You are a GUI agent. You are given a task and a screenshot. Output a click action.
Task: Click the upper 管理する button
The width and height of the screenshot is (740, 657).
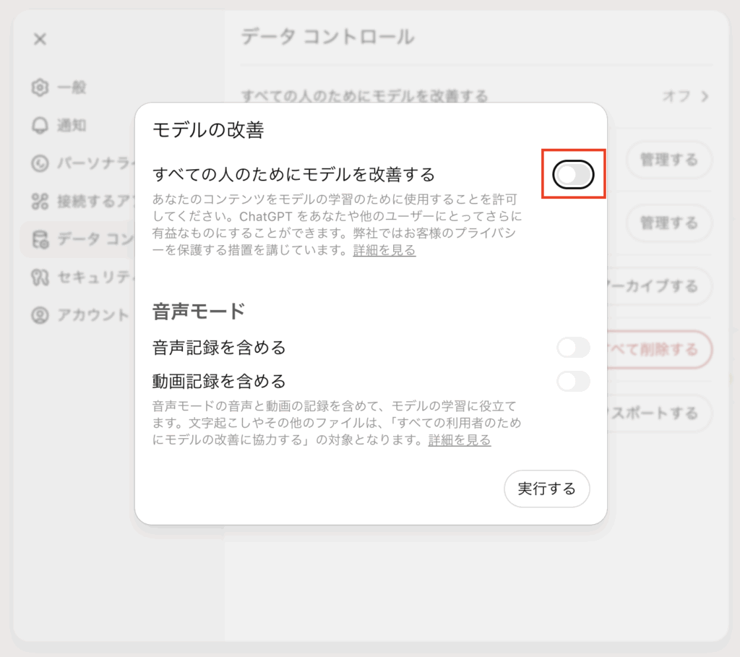(668, 160)
